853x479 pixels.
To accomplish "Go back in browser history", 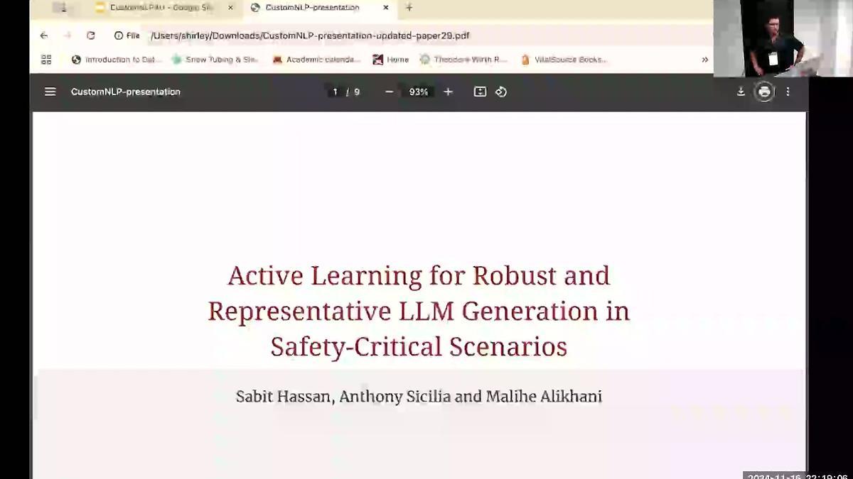I will point(44,35).
